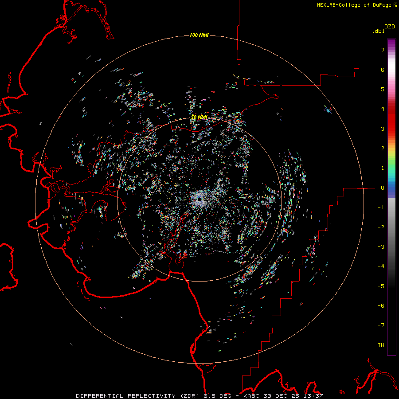The image size is (399, 399).
Task: Click the 2 dB tick label on scale
Action: [x=383, y=149]
